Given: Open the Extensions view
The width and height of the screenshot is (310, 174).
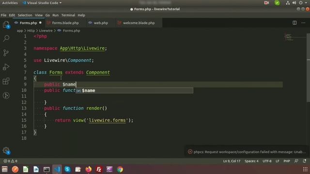Looking at the screenshot, I should coord(6,81).
